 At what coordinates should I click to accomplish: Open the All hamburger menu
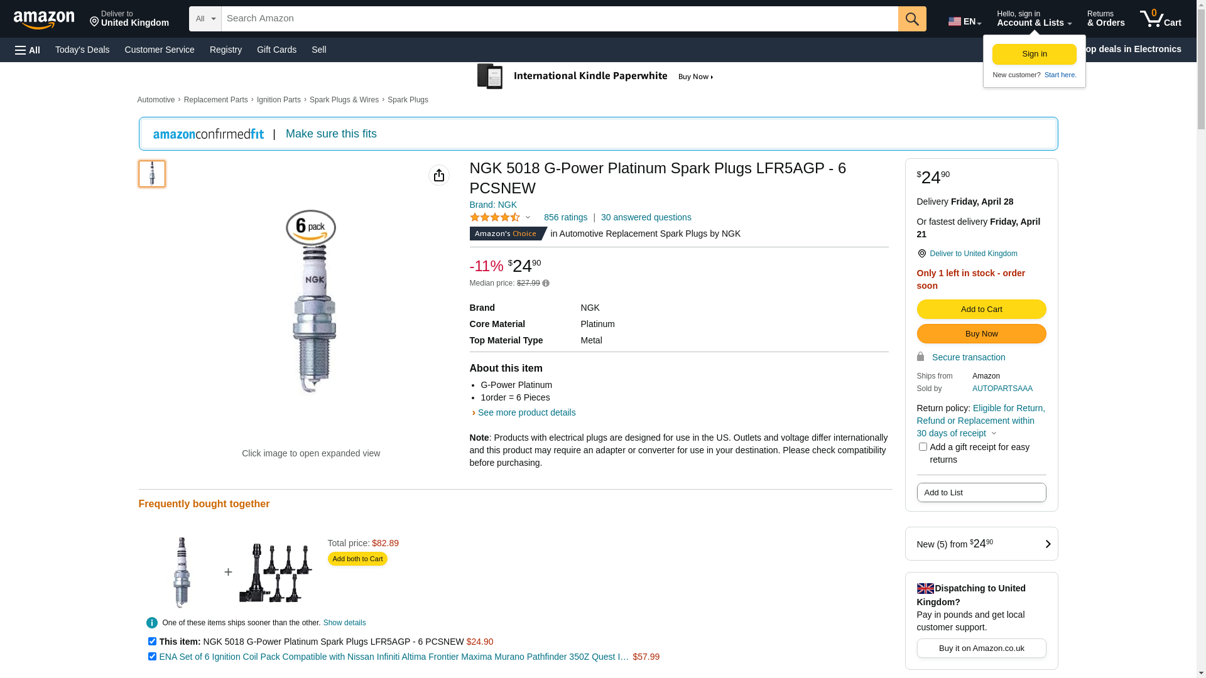(28, 50)
